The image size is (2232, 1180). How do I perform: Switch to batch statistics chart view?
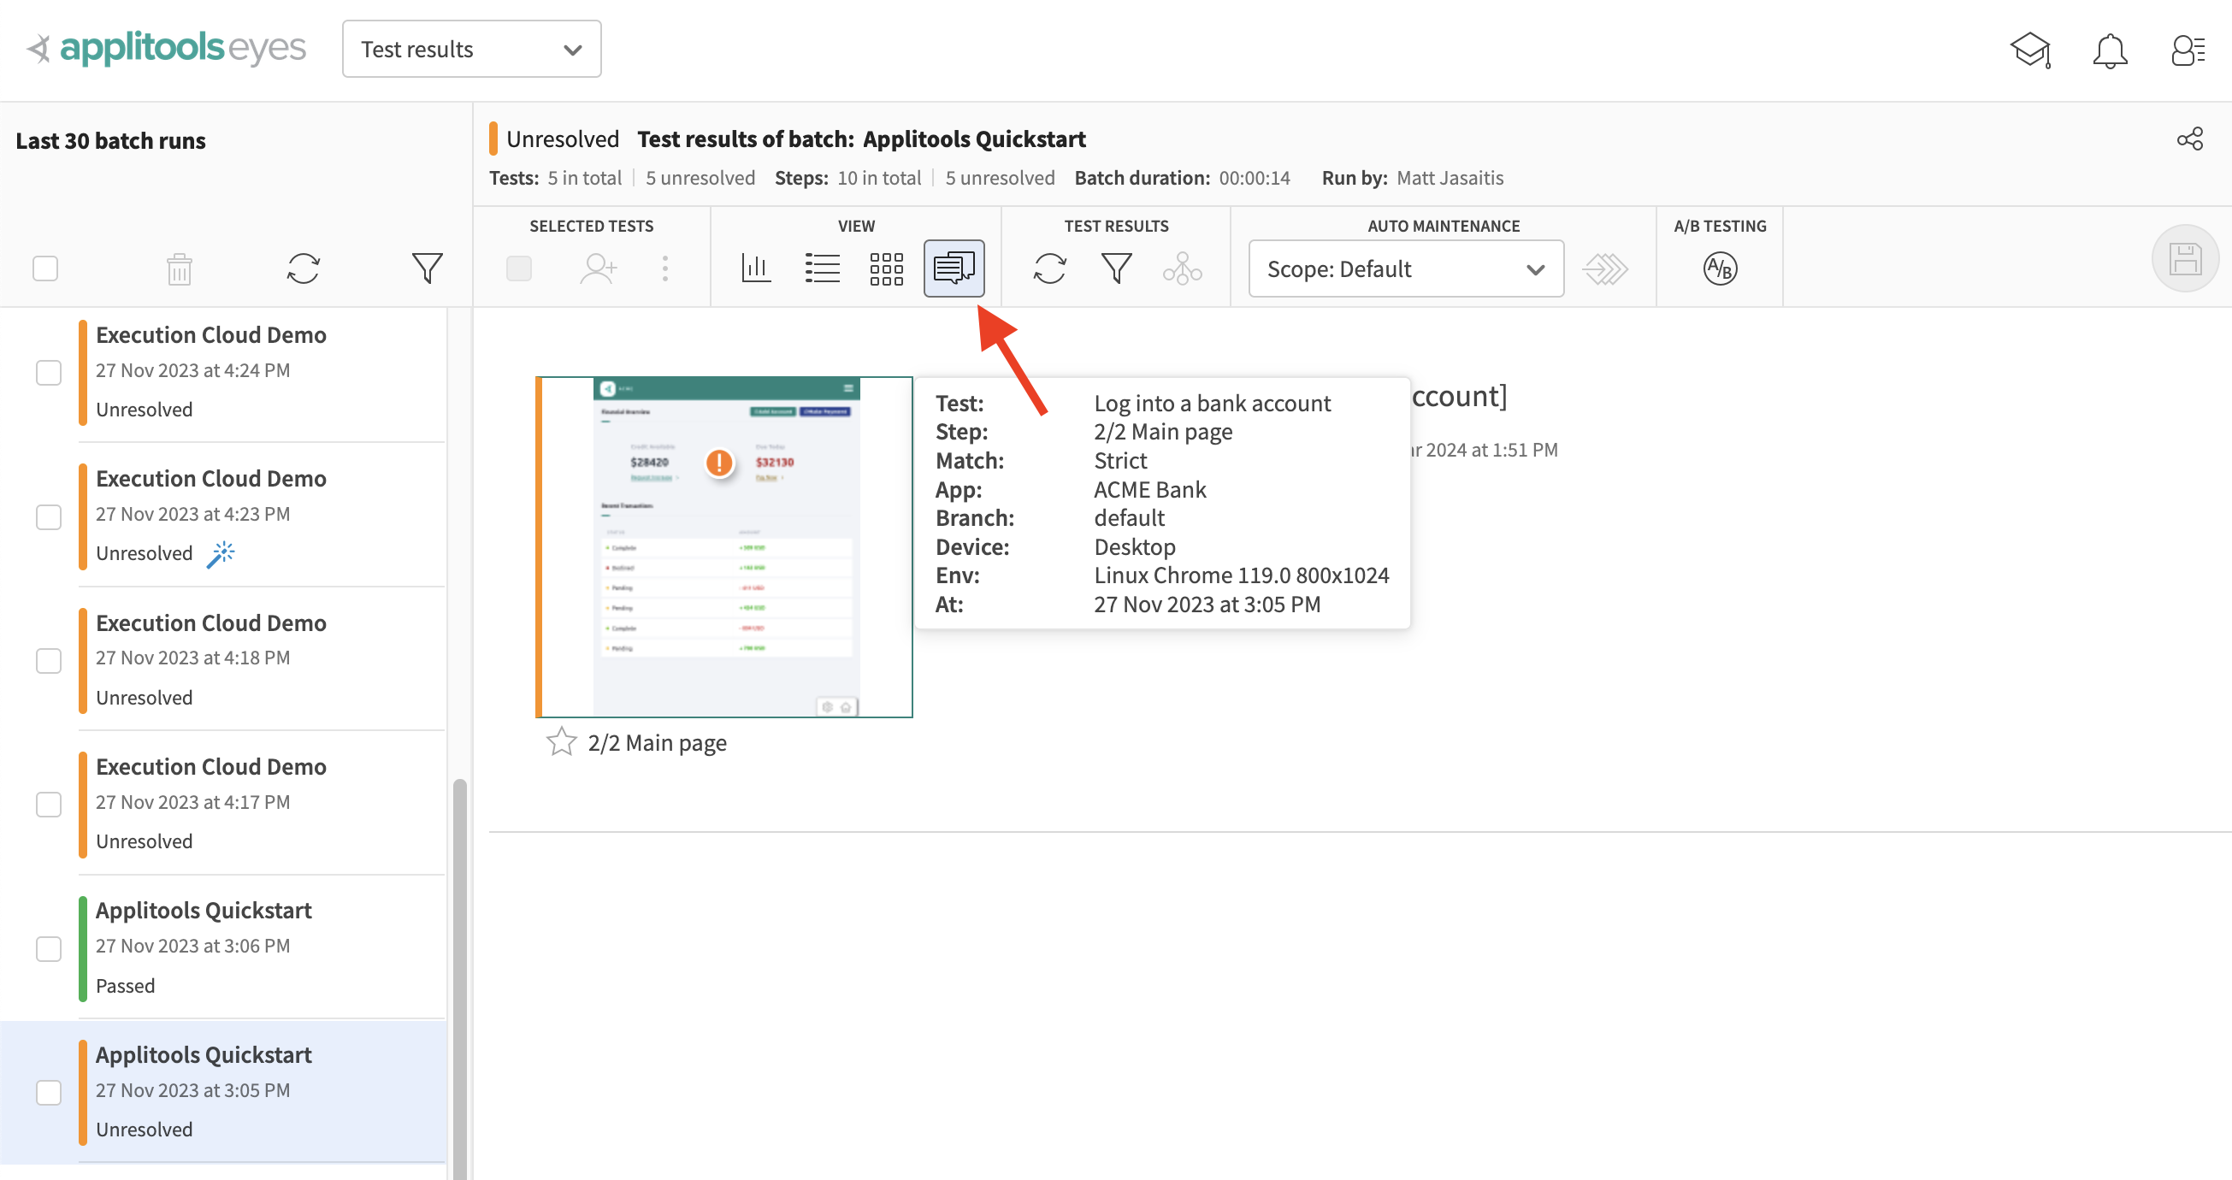(756, 268)
